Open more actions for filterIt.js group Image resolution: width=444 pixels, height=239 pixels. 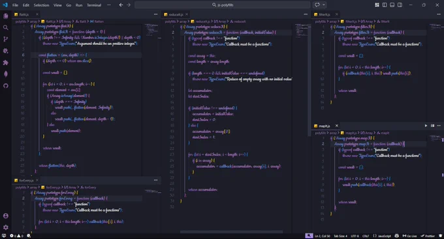(439, 14)
